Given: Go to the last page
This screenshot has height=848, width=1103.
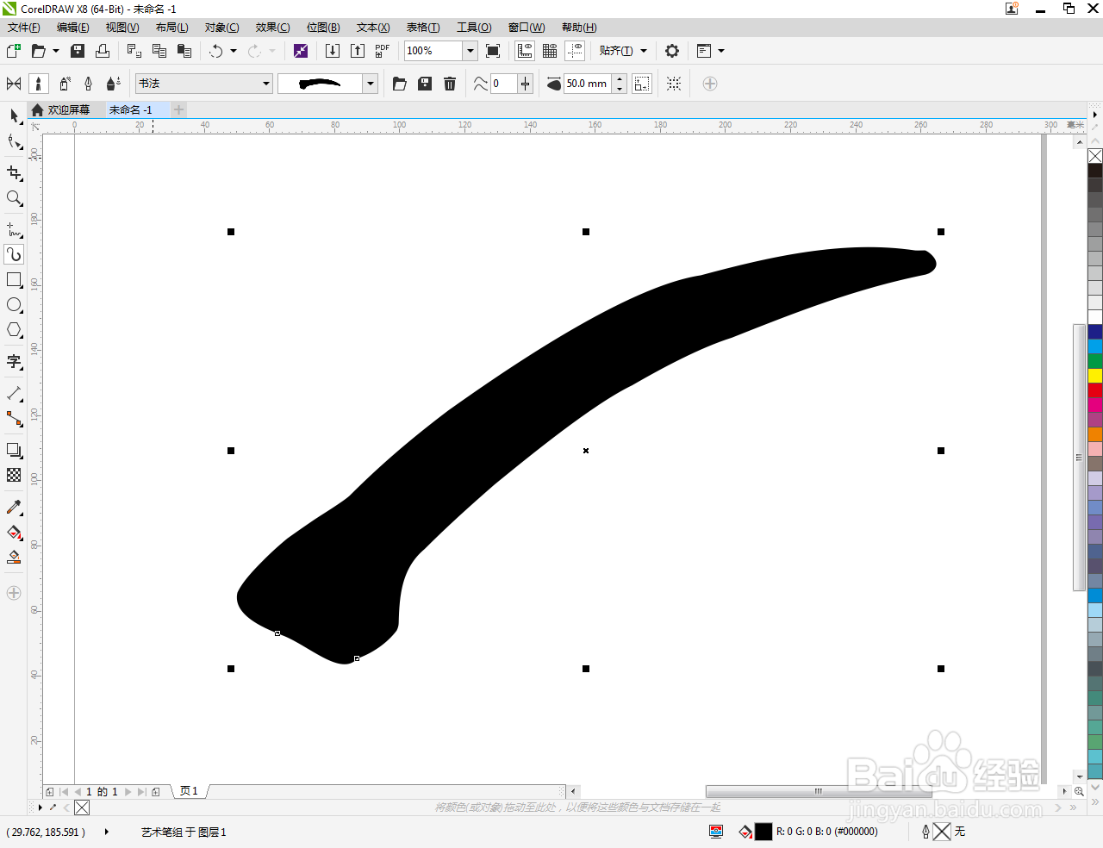Looking at the screenshot, I should (141, 791).
